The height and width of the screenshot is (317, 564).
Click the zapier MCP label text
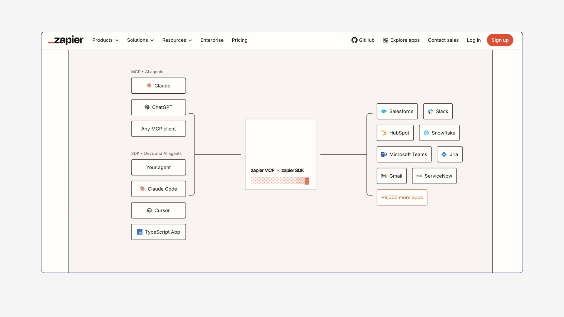pos(263,171)
